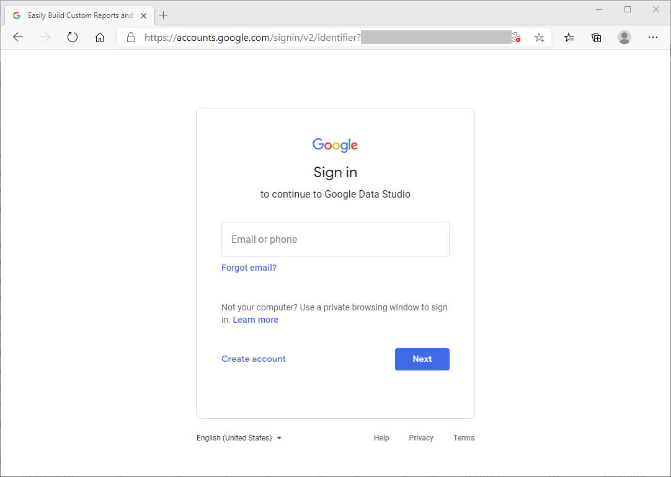This screenshot has width=671, height=477.
Task: Open Settings and more ellipsis menu
Action: coord(652,37)
